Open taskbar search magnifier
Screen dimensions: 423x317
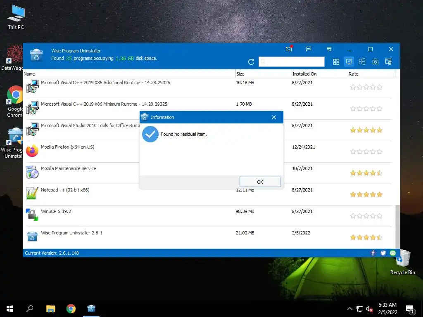[30, 309]
